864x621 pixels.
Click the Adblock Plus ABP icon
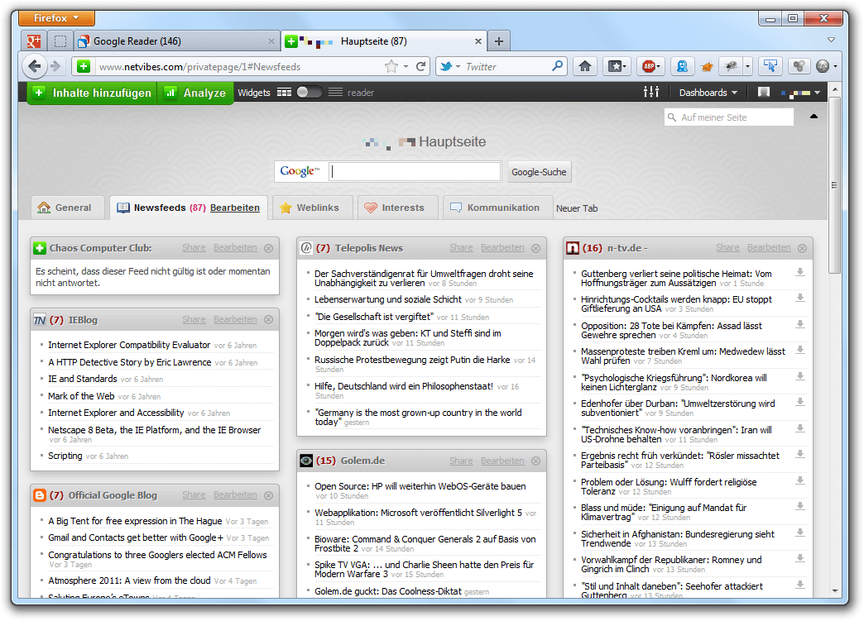[649, 67]
